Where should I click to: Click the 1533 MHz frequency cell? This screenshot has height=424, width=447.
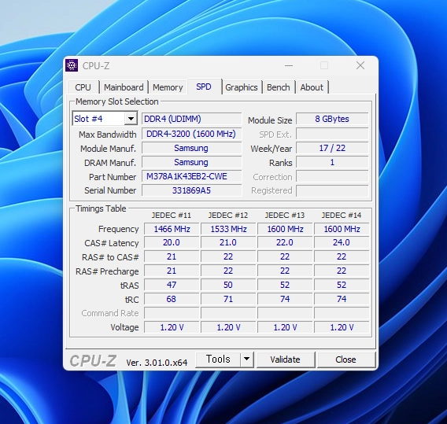point(228,229)
